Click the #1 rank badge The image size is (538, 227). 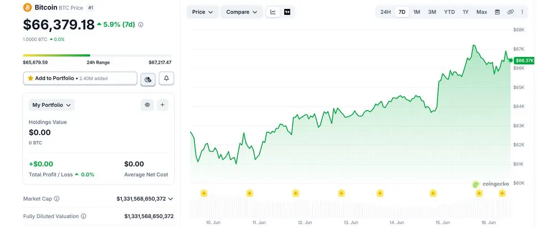91,8
